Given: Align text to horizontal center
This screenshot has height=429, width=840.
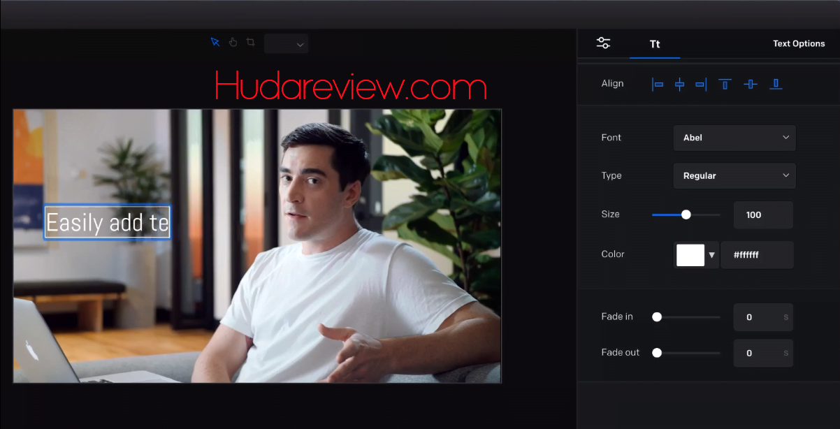Looking at the screenshot, I should click(x=679, y=84).
